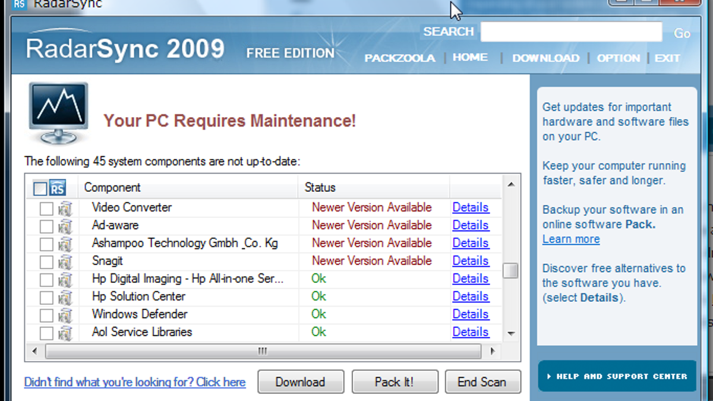Click the vertical scrollbar down arrow

(x=510, y=334)
